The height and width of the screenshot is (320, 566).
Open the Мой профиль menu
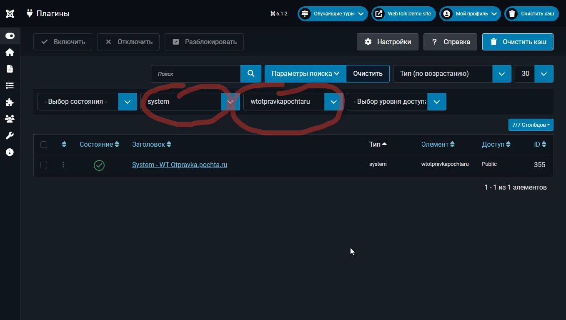(x=470, y=14)
